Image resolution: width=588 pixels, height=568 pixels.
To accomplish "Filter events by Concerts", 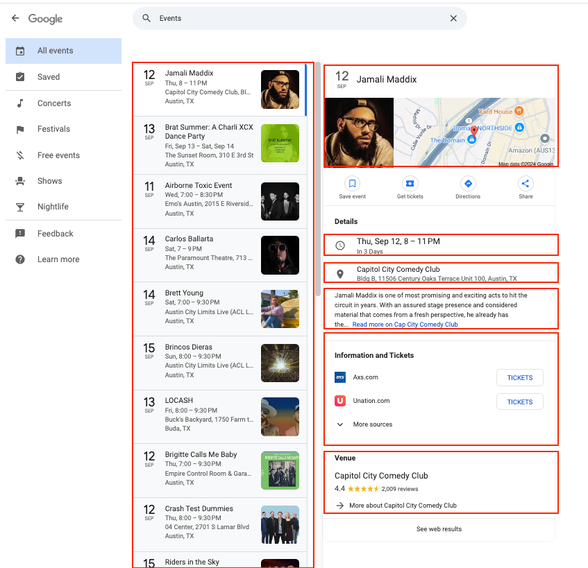I will (x=63, y=103).
